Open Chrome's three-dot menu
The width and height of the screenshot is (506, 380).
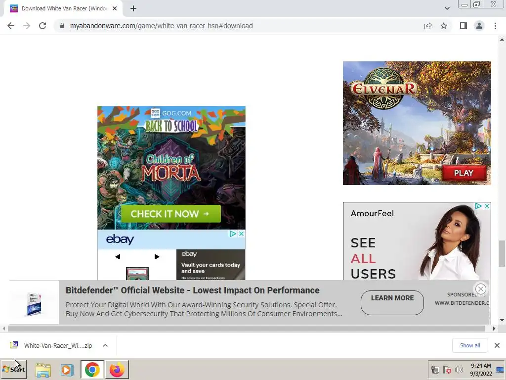[495, 26]
